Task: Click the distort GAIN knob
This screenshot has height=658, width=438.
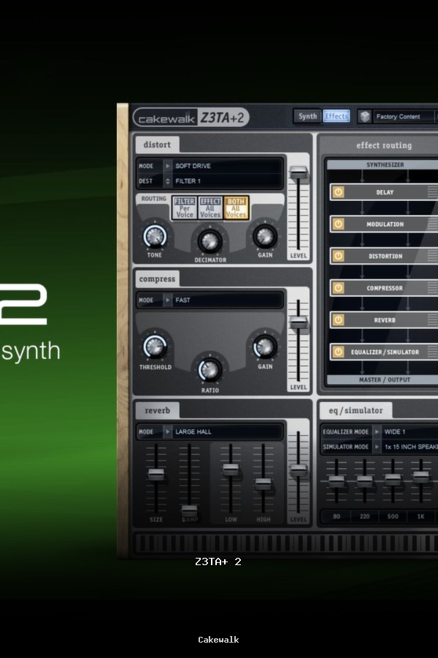Action: point(265,236)
